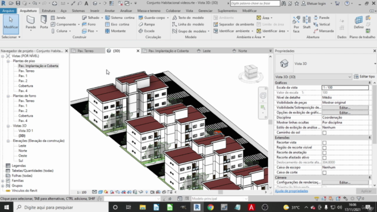Open Ajuda de propriedades link
Viewport: 377px width, 212px height.
pyautogui.click(x=292, y=191)
